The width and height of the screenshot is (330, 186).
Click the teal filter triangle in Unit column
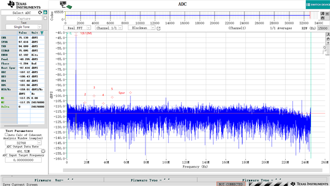(42, 33)
